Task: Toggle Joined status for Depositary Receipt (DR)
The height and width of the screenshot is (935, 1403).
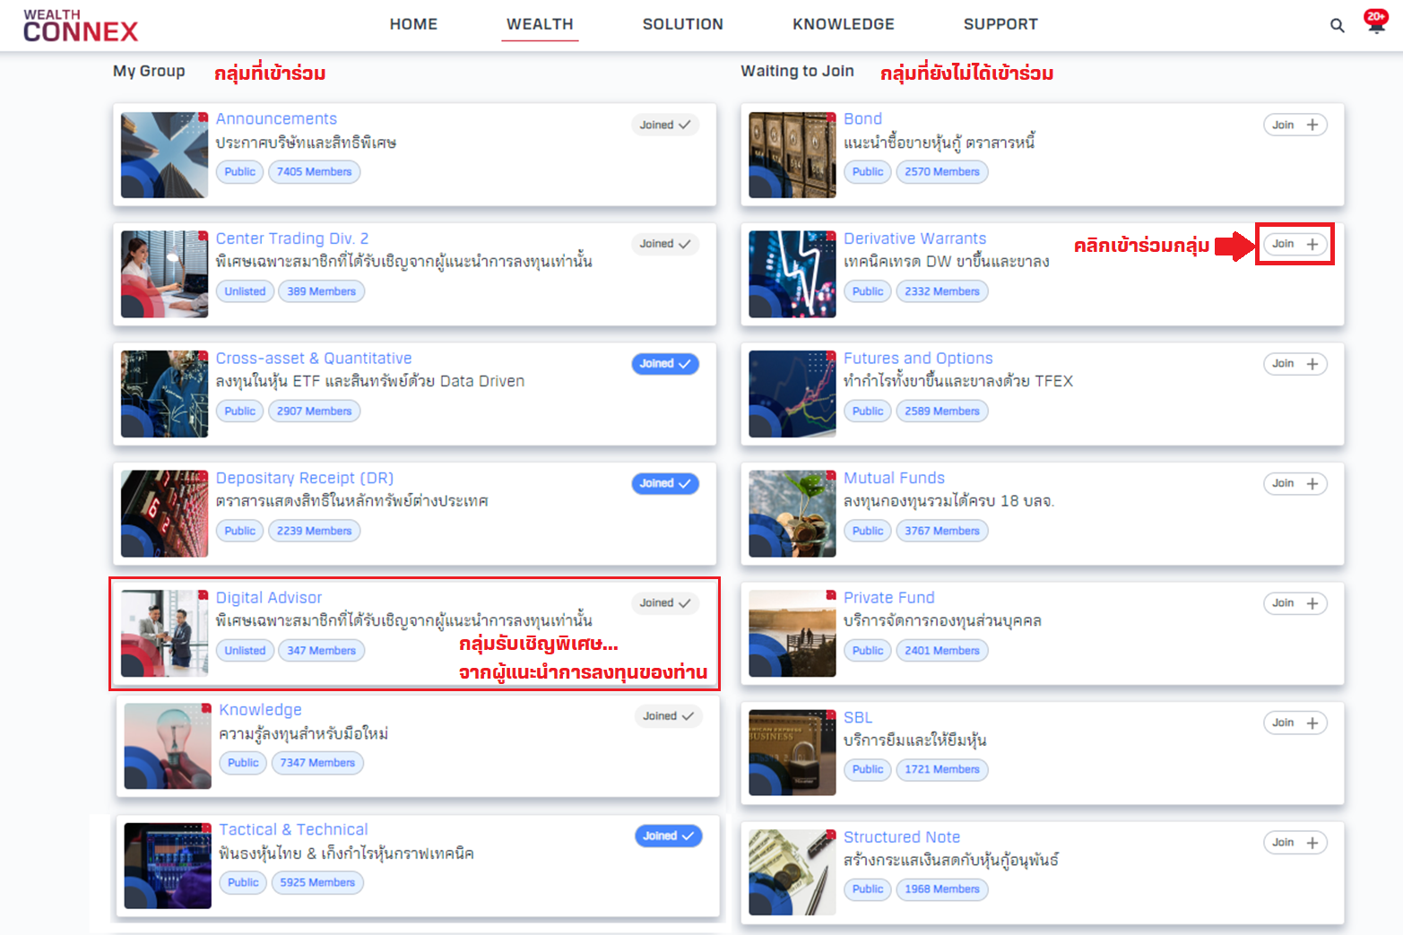Action: (664, 483)
